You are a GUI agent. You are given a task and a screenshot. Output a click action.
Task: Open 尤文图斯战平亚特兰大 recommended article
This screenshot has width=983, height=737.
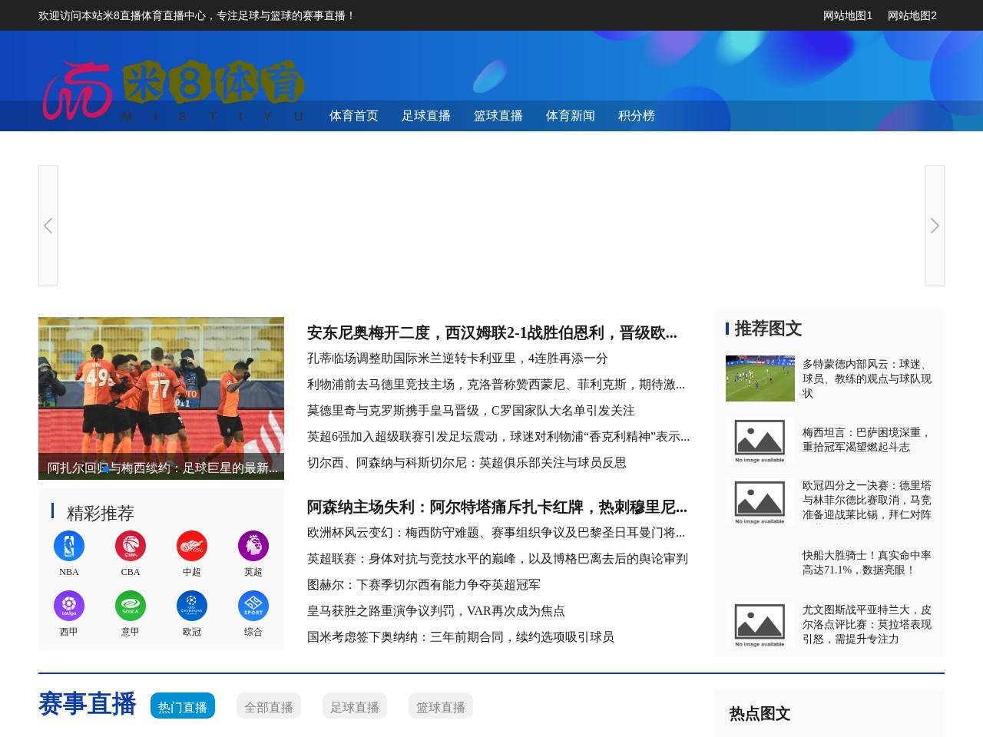(867, 624)
